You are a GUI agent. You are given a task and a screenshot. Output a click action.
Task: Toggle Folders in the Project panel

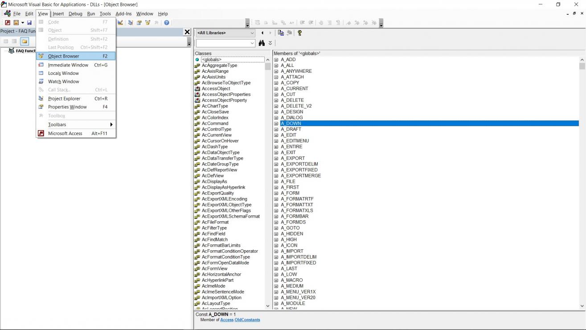24,41
